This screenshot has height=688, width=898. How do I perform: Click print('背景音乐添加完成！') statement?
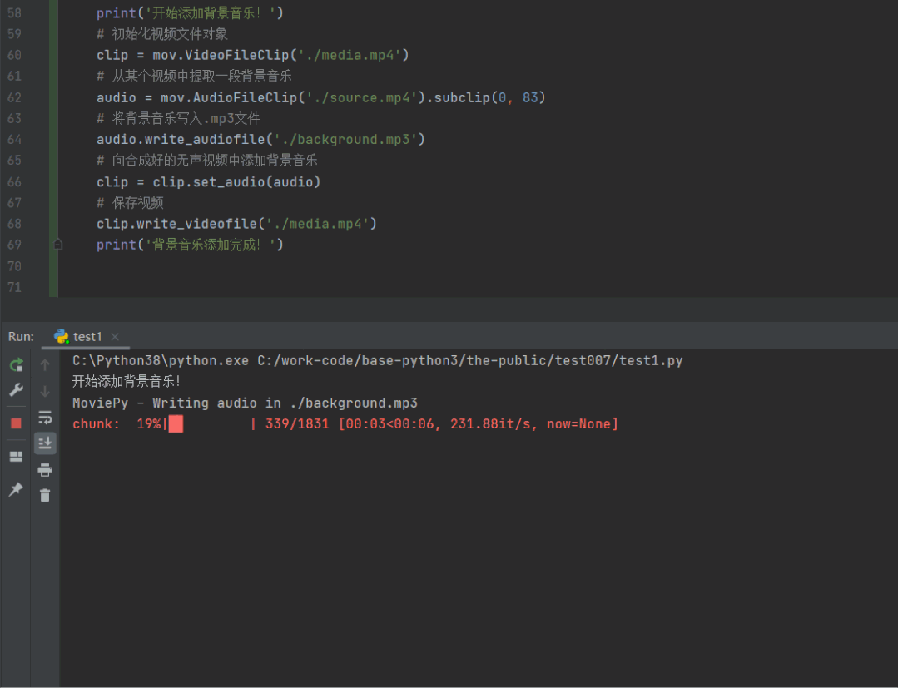[x=190, y=245]
